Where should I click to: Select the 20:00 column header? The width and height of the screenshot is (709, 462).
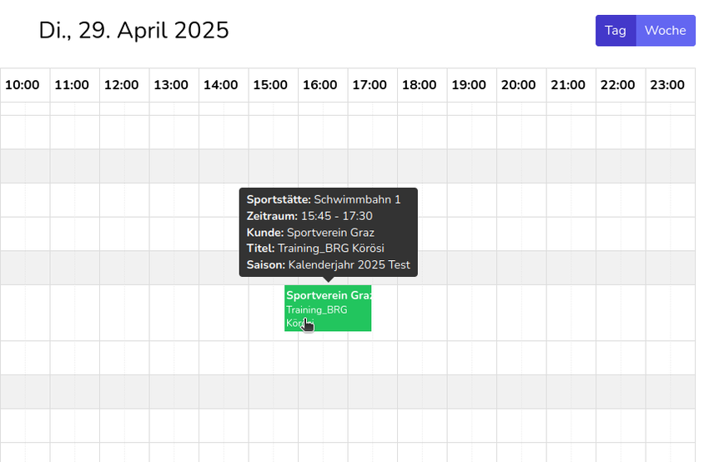click(519, 85)
